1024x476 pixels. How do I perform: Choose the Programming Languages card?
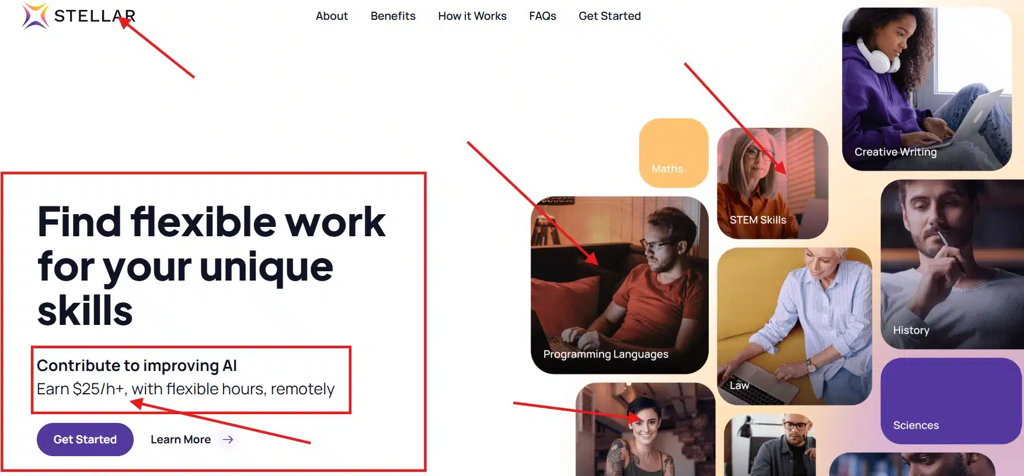point(619,285)
